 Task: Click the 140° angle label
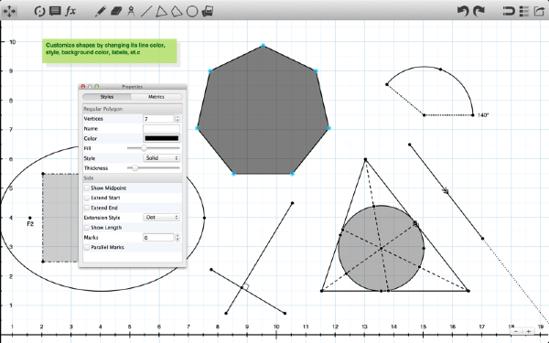(x=483, y=115)
